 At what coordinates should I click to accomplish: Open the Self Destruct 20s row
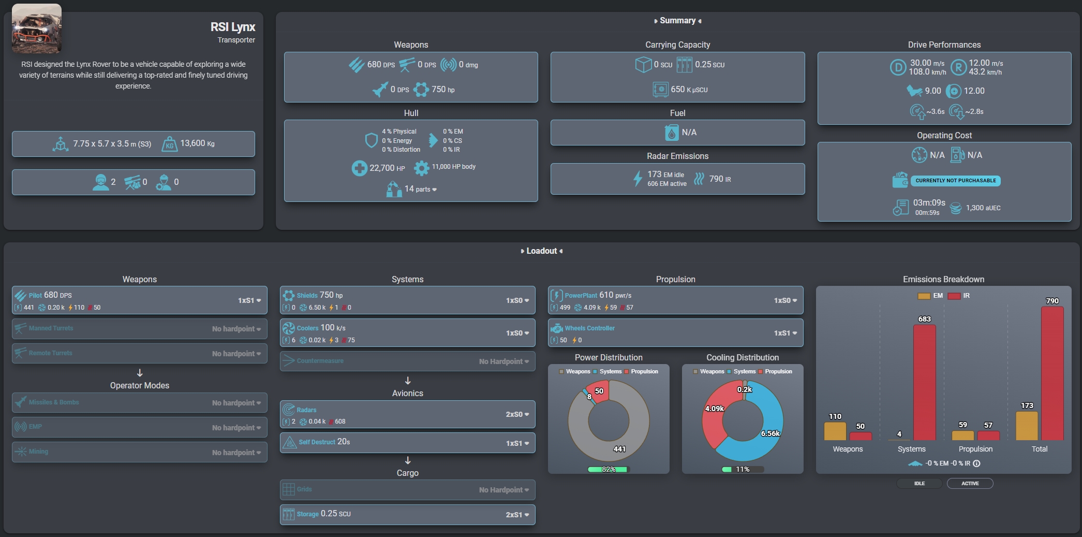[x=408, y=443]
